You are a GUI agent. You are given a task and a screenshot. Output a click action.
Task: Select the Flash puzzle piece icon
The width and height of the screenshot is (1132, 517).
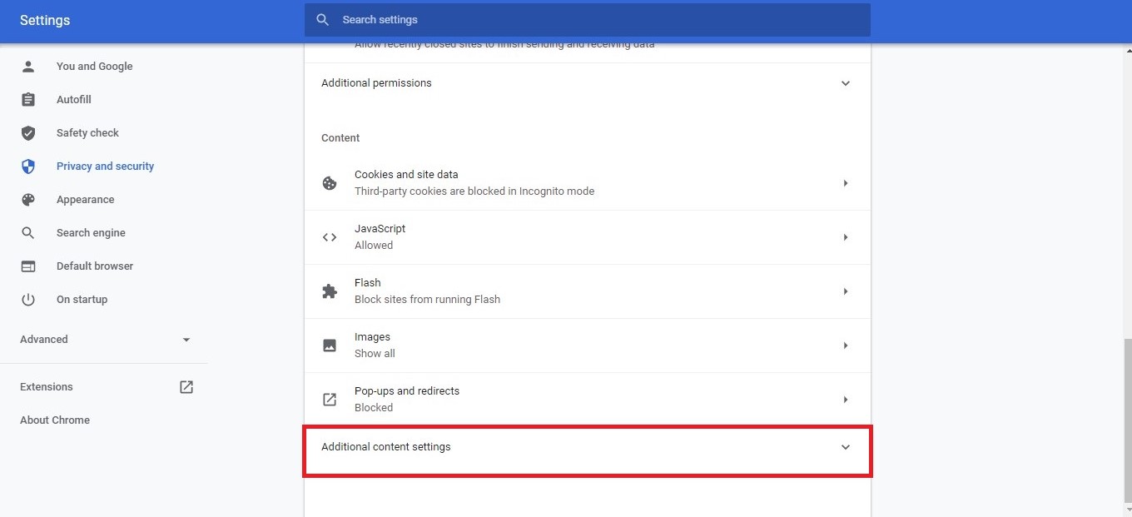(330, 291)
